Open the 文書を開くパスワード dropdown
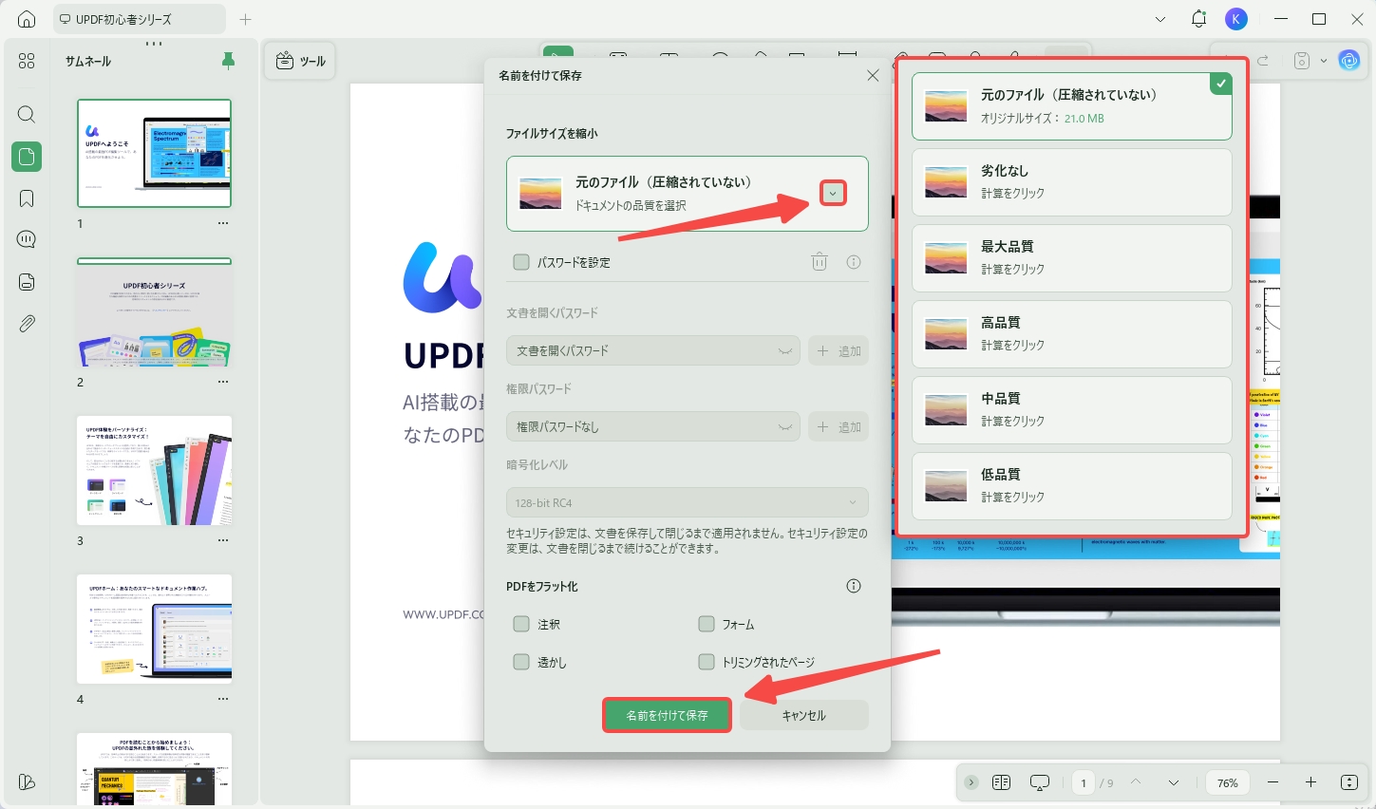 (x=653, y=351)
